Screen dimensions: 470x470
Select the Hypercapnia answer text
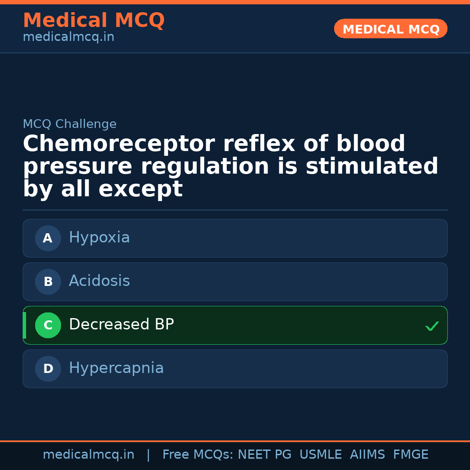tap(116, 368)
